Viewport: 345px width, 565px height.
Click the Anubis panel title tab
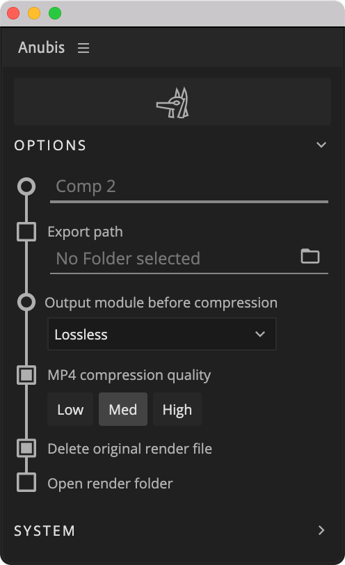coord(42,47)
